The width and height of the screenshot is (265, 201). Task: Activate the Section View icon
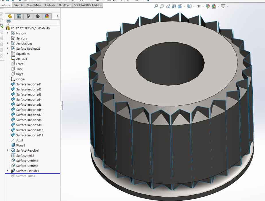tap(174, 6)
